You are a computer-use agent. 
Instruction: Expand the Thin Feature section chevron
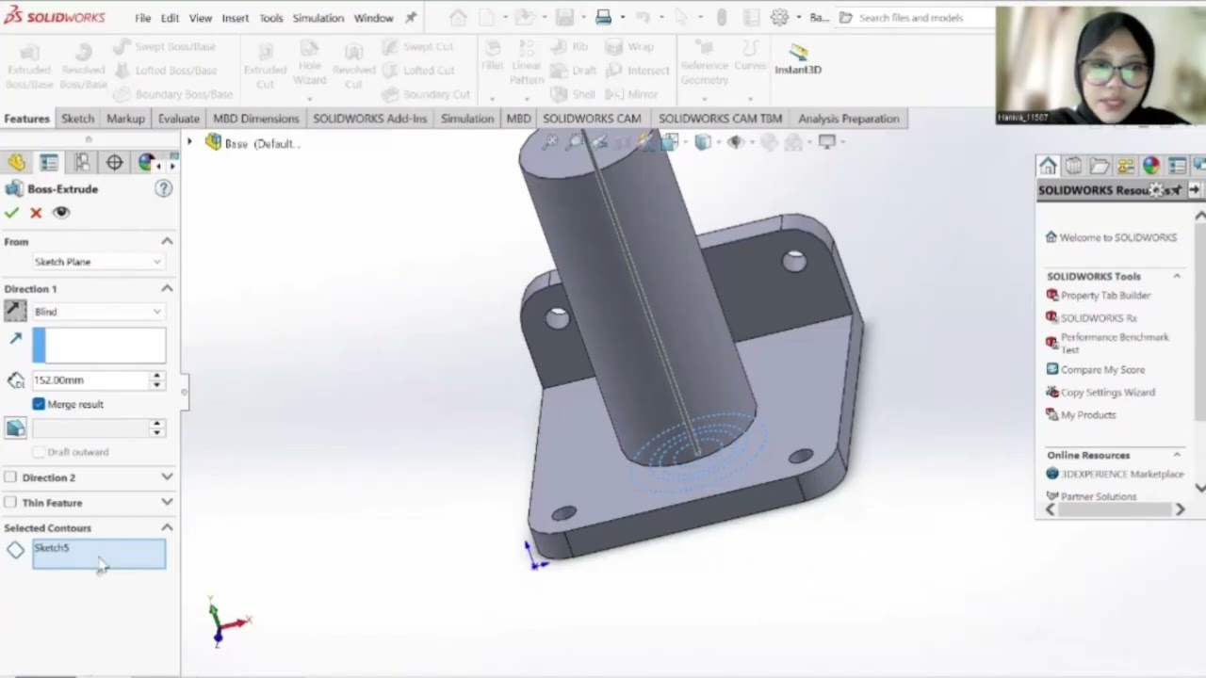(167, 503)
